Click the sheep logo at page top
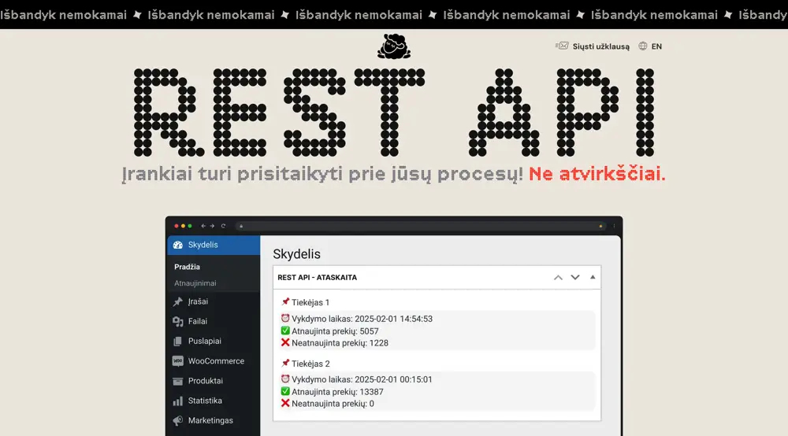This screenshot has height=436, width=788. pos(393,47)
